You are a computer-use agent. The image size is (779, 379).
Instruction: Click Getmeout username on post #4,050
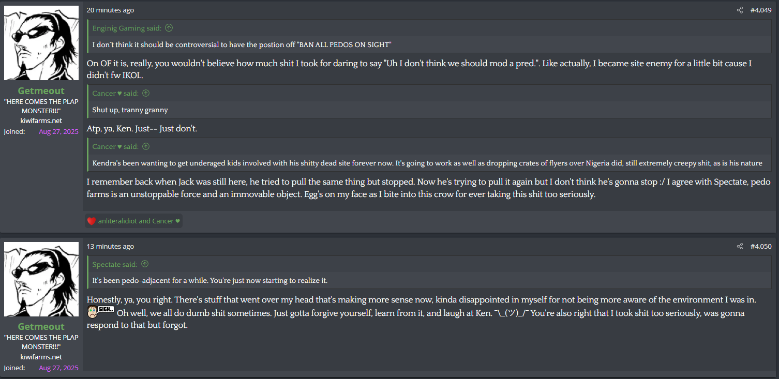(41, 327)
